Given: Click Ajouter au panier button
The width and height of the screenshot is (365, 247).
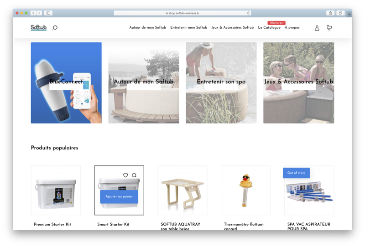Looking at the screenshot, I should coord(119,196).
